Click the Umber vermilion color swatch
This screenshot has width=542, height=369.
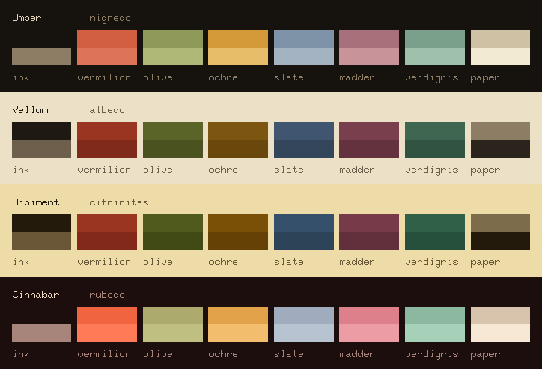107,48
